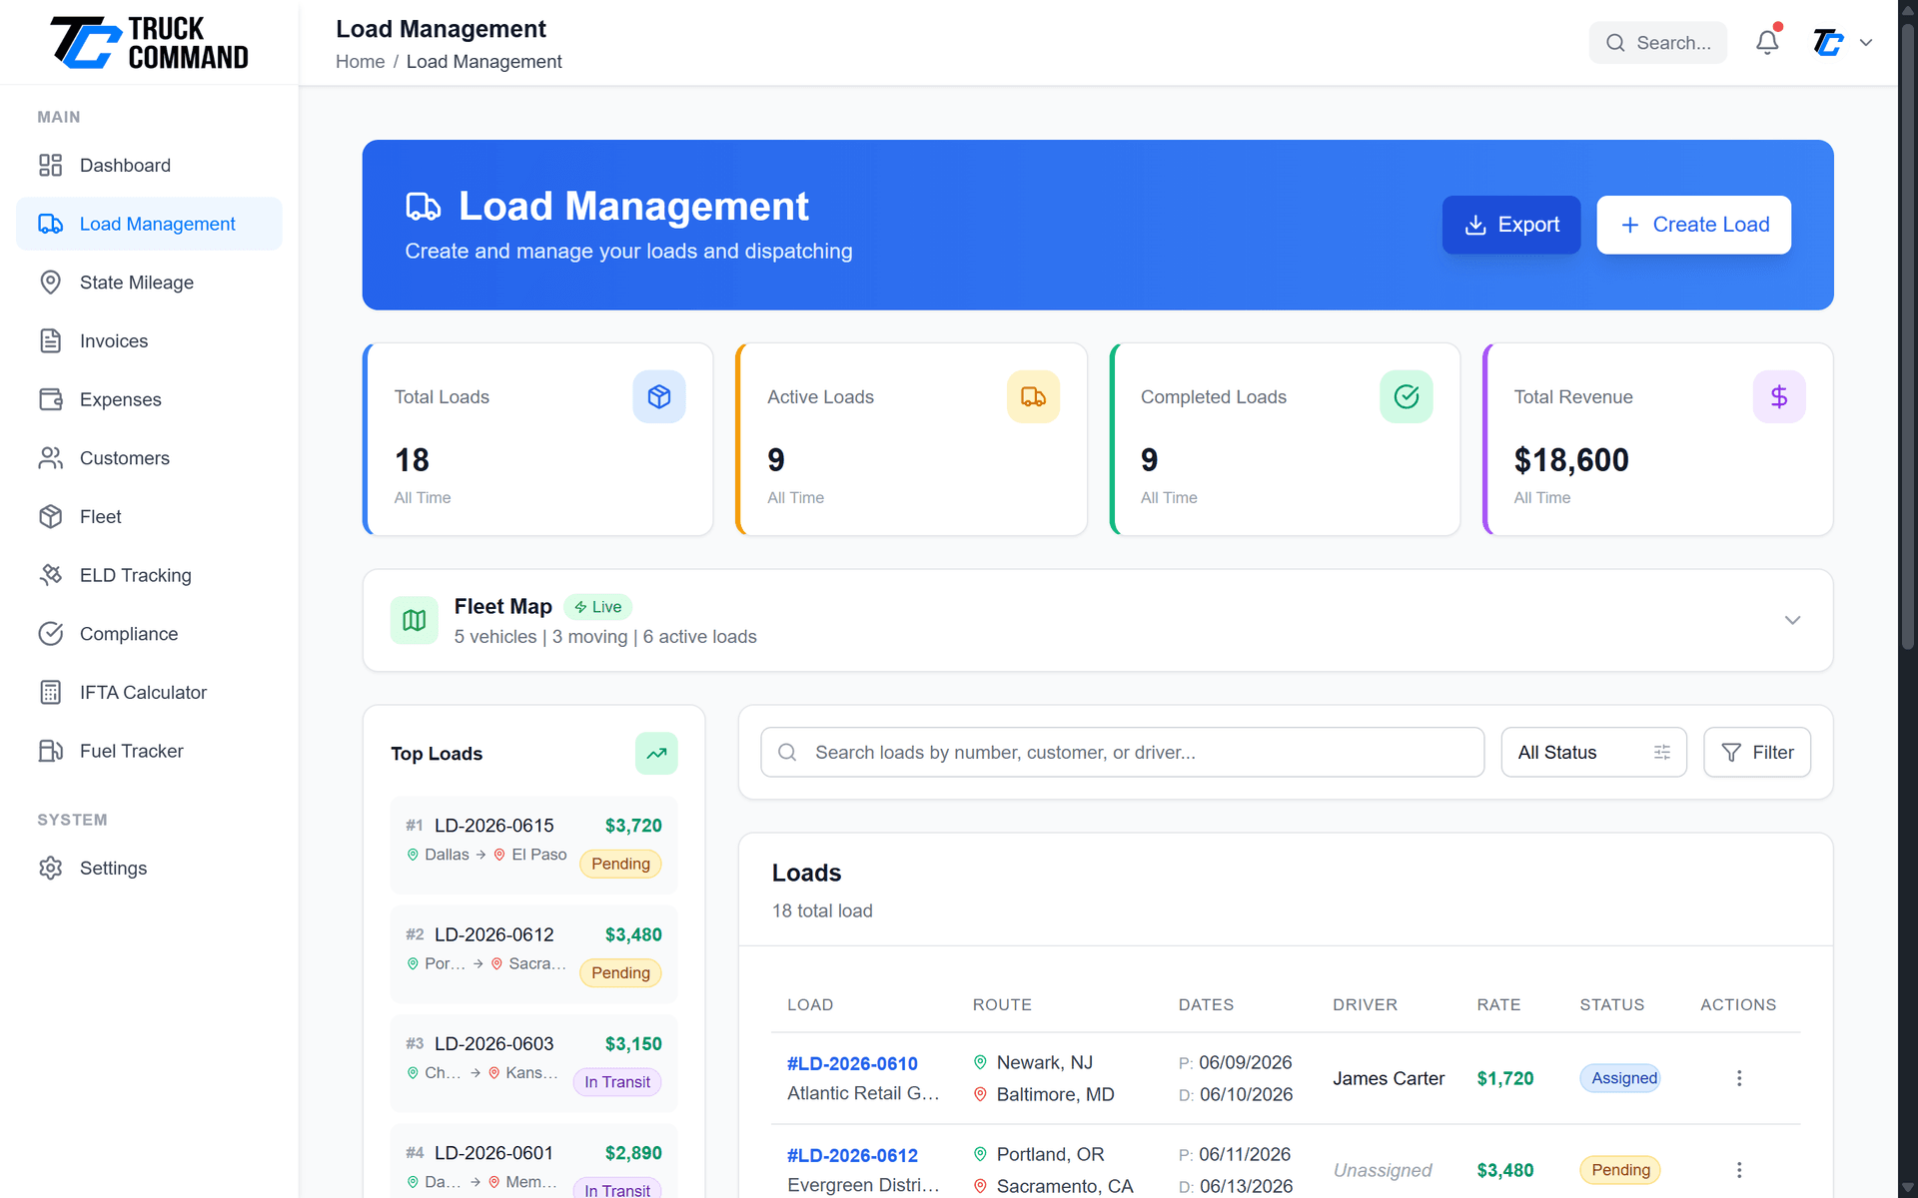The height and width of the screenshot is (1198, 1918).
Task: Click the ELD Tracking satellite icon
Action: click(x=51, y=575)
